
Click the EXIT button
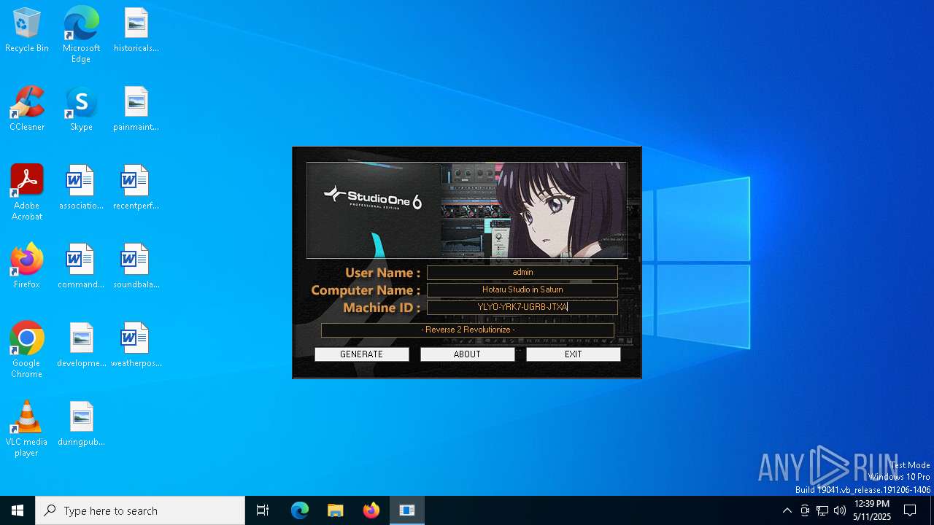tap(573, 354)
